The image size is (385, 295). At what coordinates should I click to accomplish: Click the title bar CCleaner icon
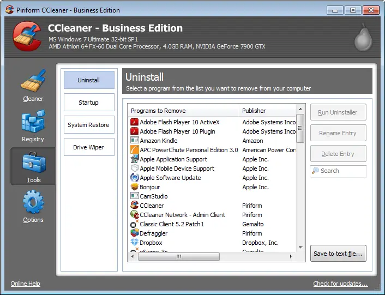point(10,10)
